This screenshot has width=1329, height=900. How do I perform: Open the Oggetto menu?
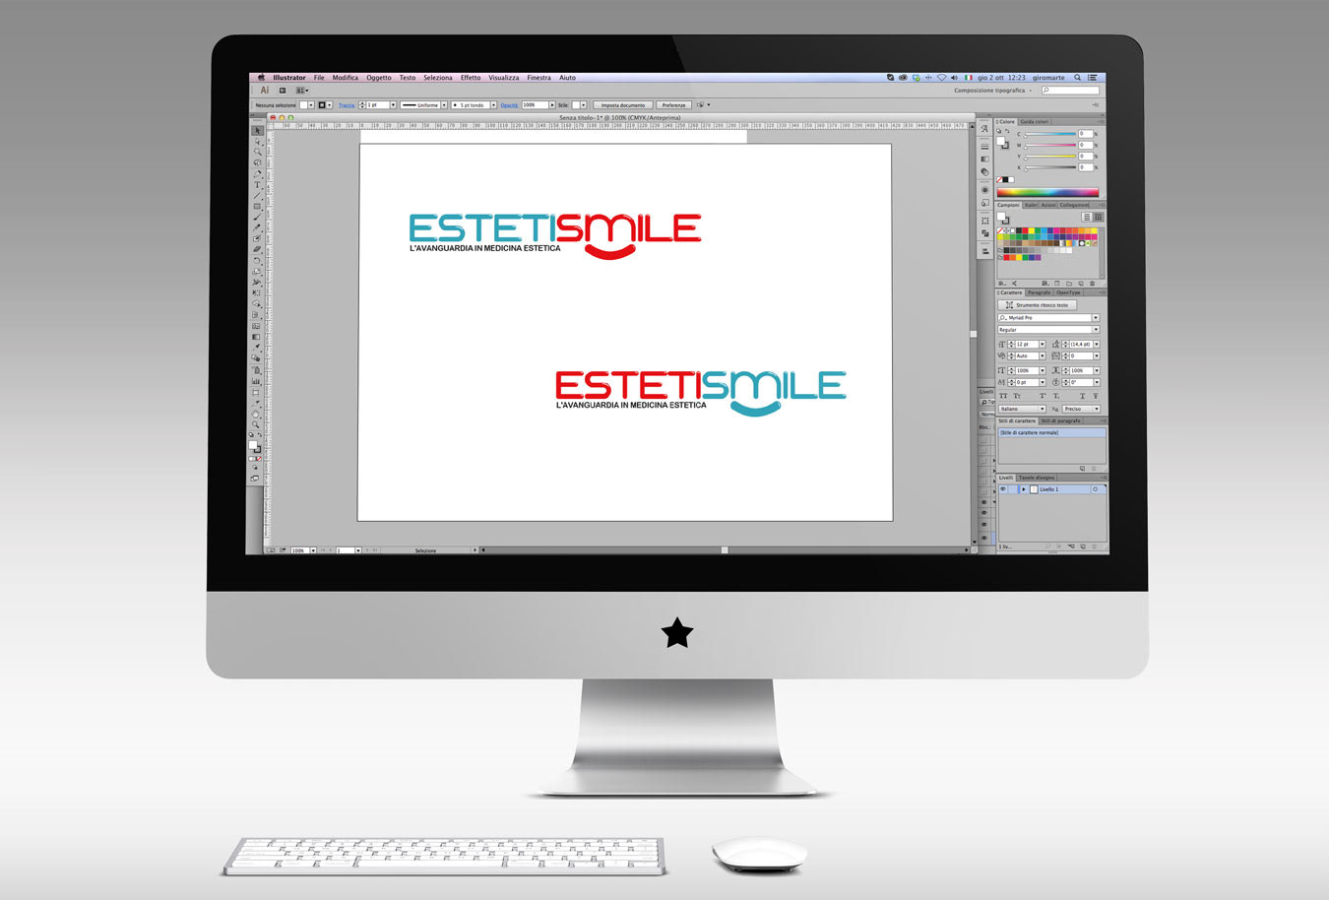tap(379, 78)
